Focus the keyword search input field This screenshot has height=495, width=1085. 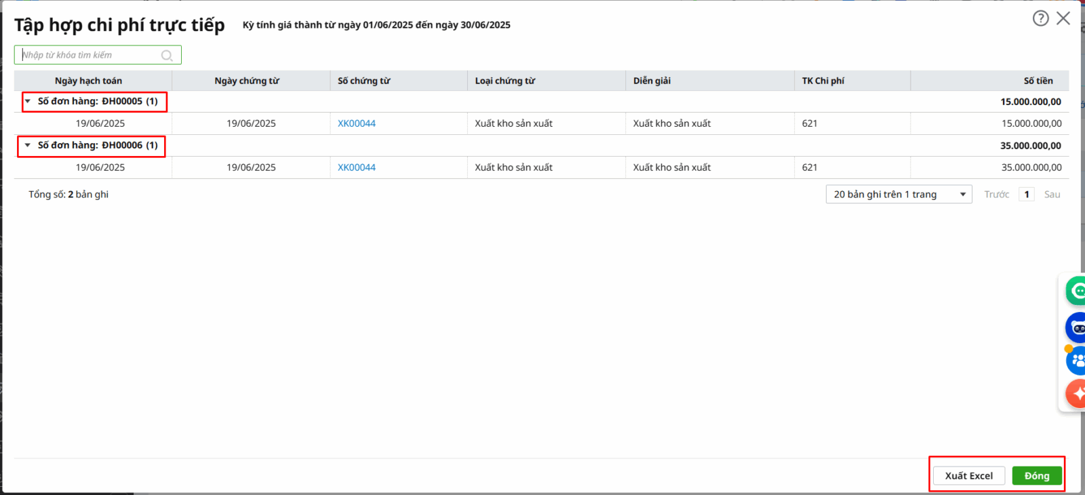point(88,55)
